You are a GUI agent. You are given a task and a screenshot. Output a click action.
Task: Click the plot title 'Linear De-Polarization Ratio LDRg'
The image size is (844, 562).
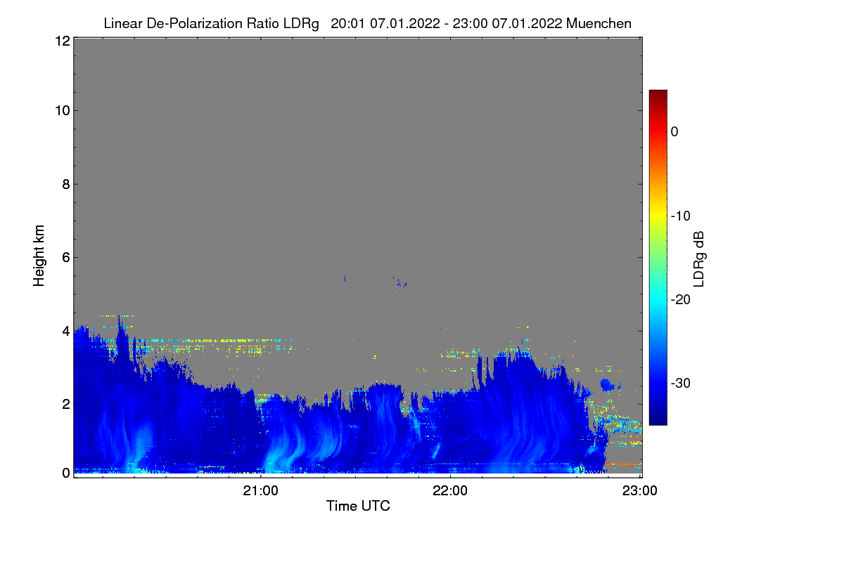pyautogui.click(x=211, y=24)
